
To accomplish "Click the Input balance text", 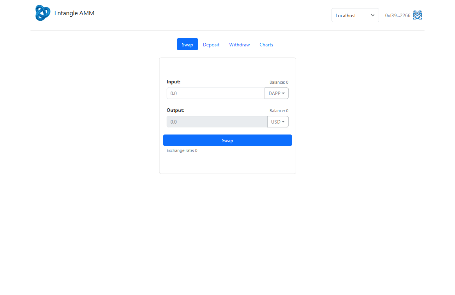I will point(279,83).
